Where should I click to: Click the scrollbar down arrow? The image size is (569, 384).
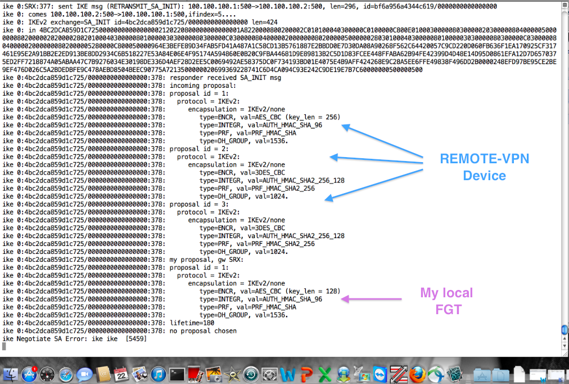565,346
